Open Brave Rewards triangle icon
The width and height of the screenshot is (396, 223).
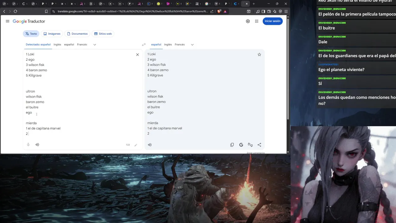point(225,11)
